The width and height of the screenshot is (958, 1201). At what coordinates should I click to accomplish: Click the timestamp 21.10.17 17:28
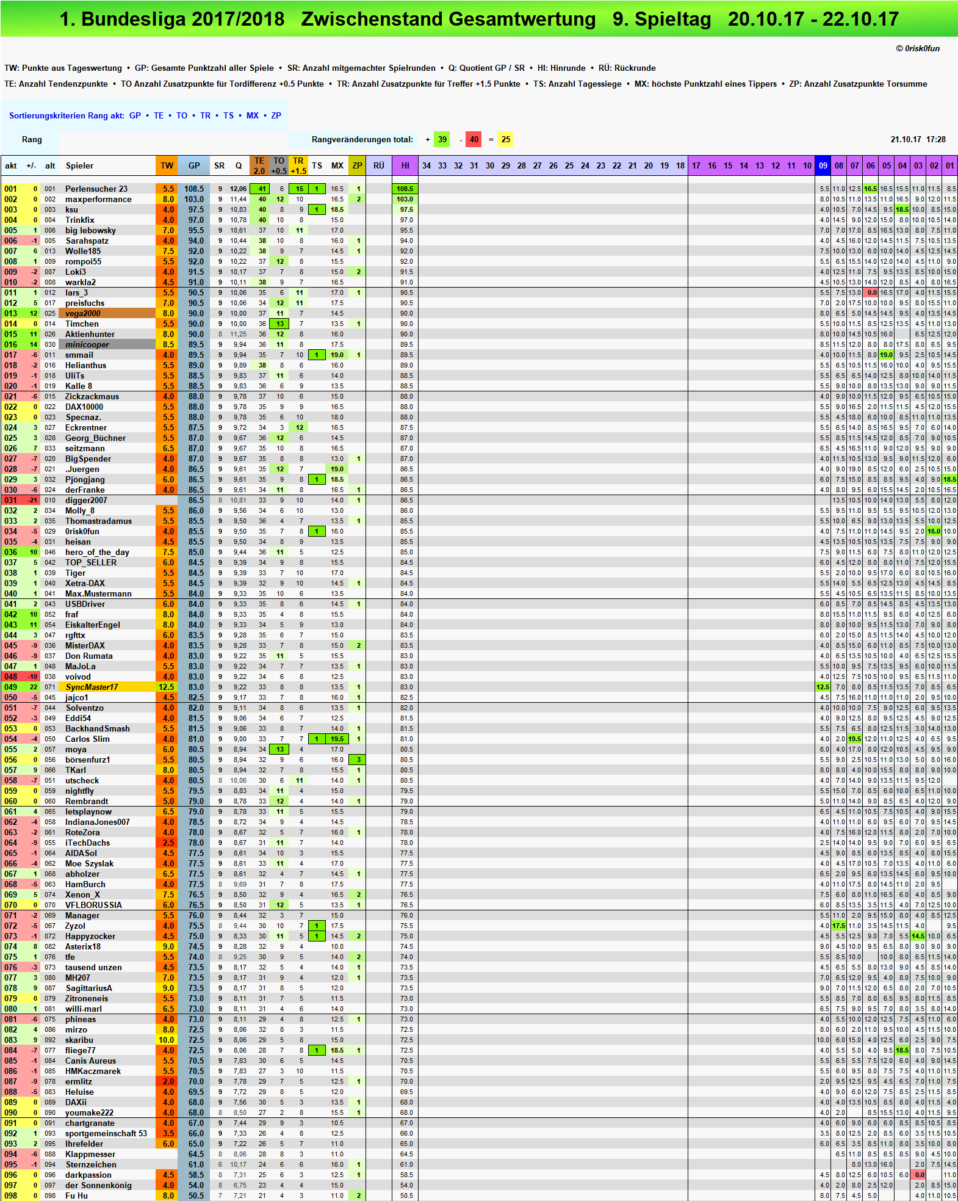point(918,139)
